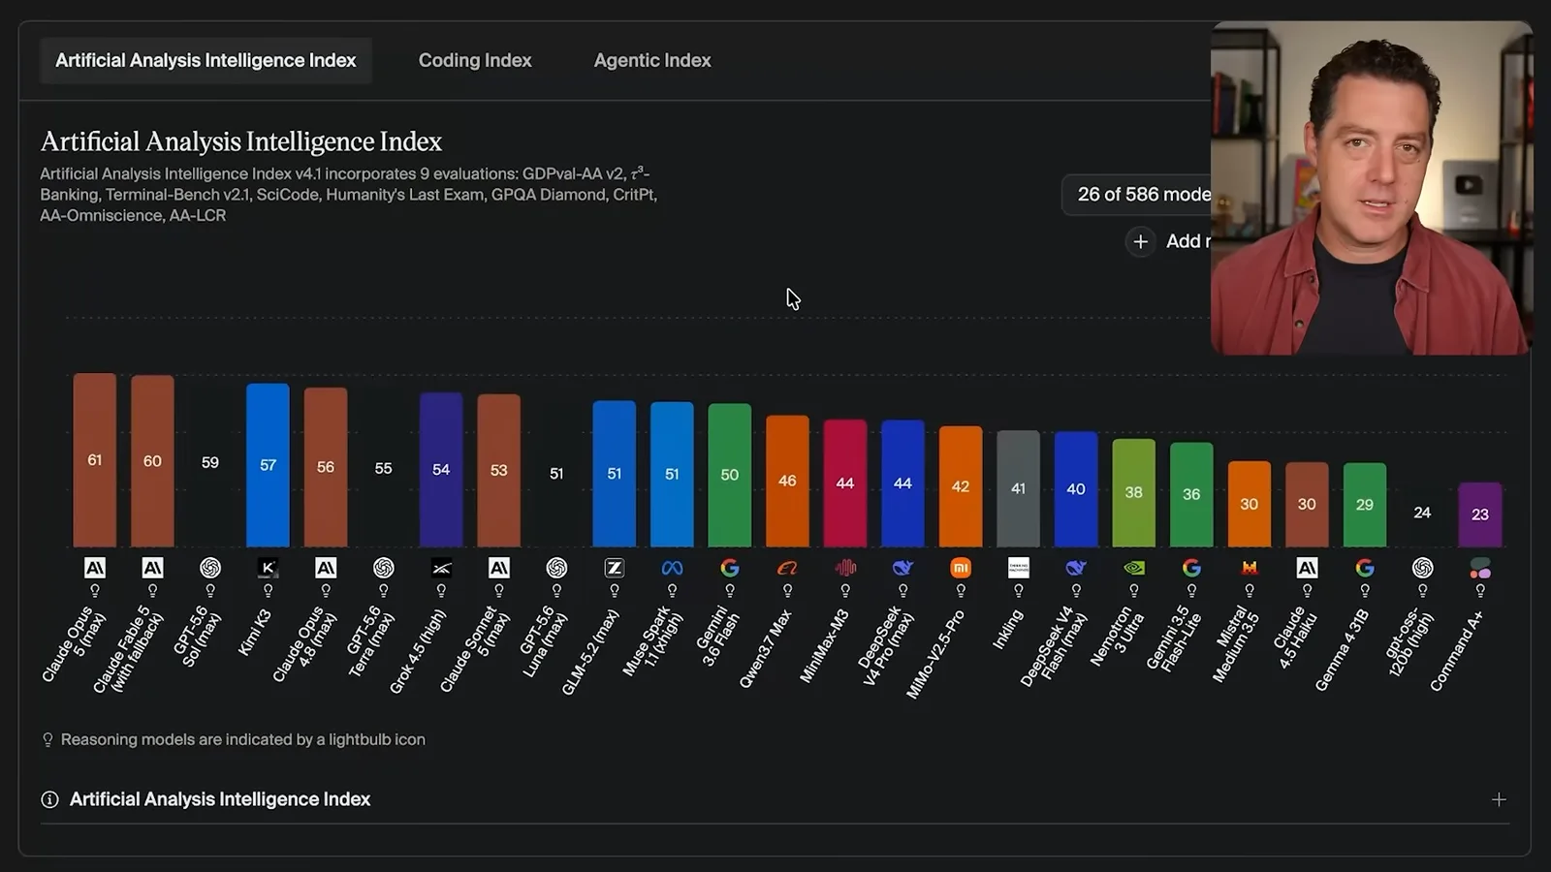
Task: Select the Meta logo for Muse Spark
Action: point(672,568)
